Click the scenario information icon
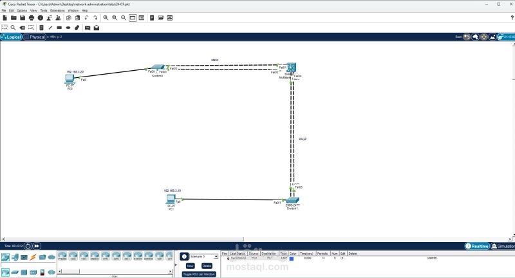 click(x=184, y=257)
